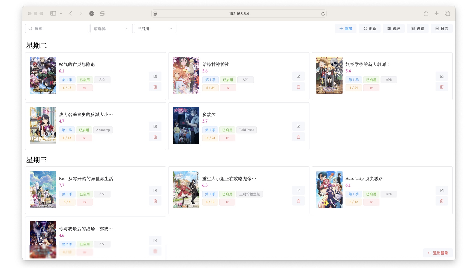The image size is (474, 268).
Task: Click the 添加 button
Action: pos(346,29)
